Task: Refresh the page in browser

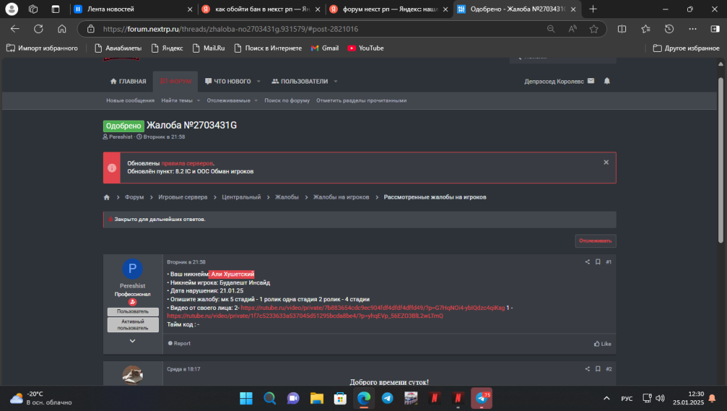Action: (38, 29)
